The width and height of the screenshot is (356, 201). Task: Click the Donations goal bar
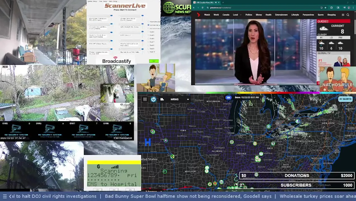pos(297,176)
